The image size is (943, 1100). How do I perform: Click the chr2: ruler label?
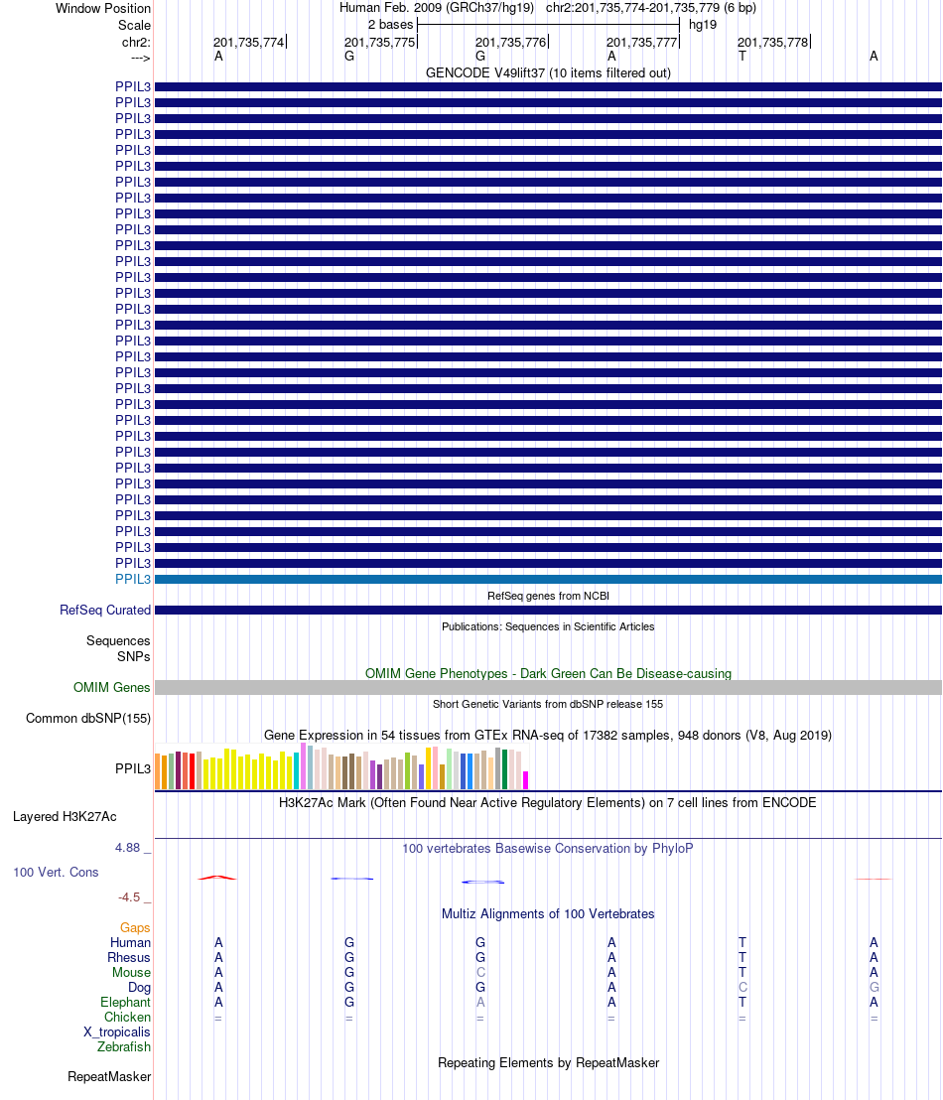pos(136,42)
